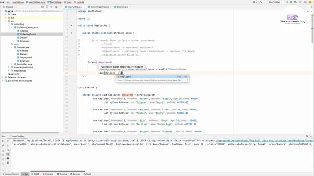
Task: Open the Build tool window
Action: tap(87, 174)
